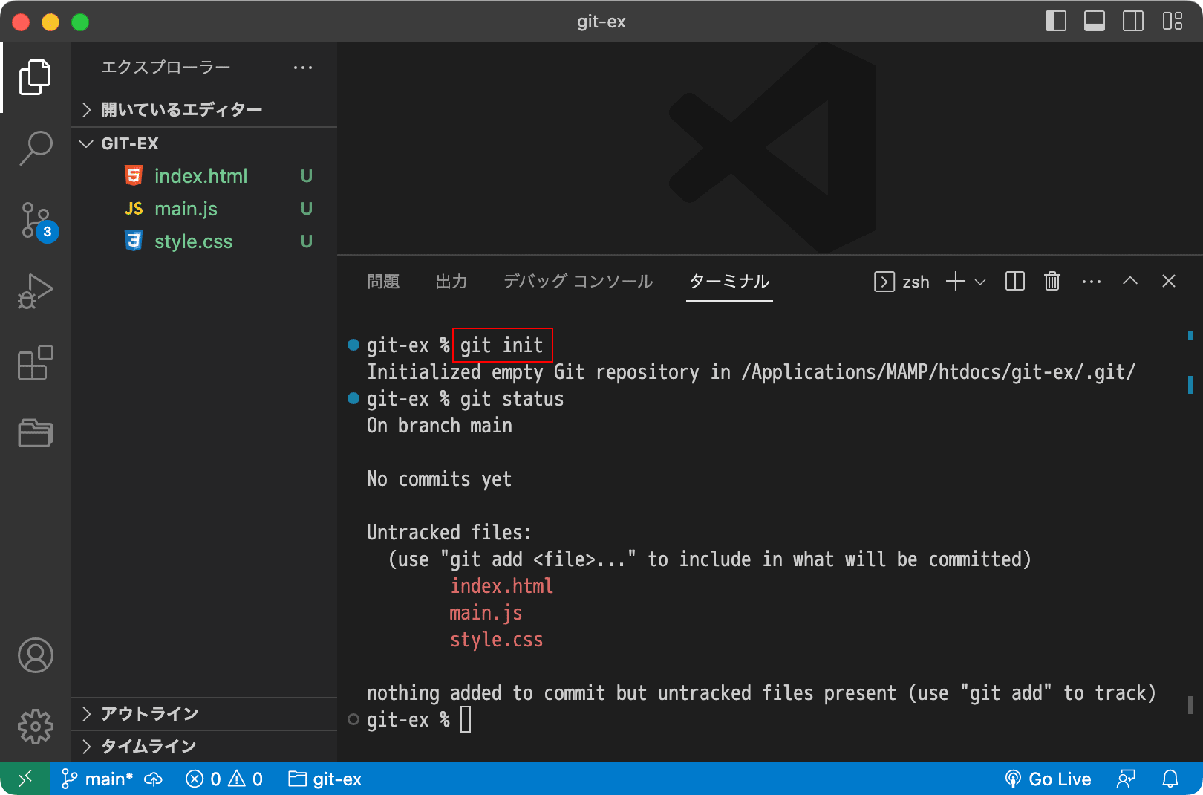The image size is (1203, 795).
Task: Click the main* branch in status bar
Action: (98, 779)
